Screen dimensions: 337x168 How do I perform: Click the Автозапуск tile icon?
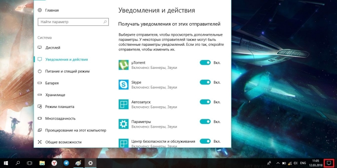(123, 104)
